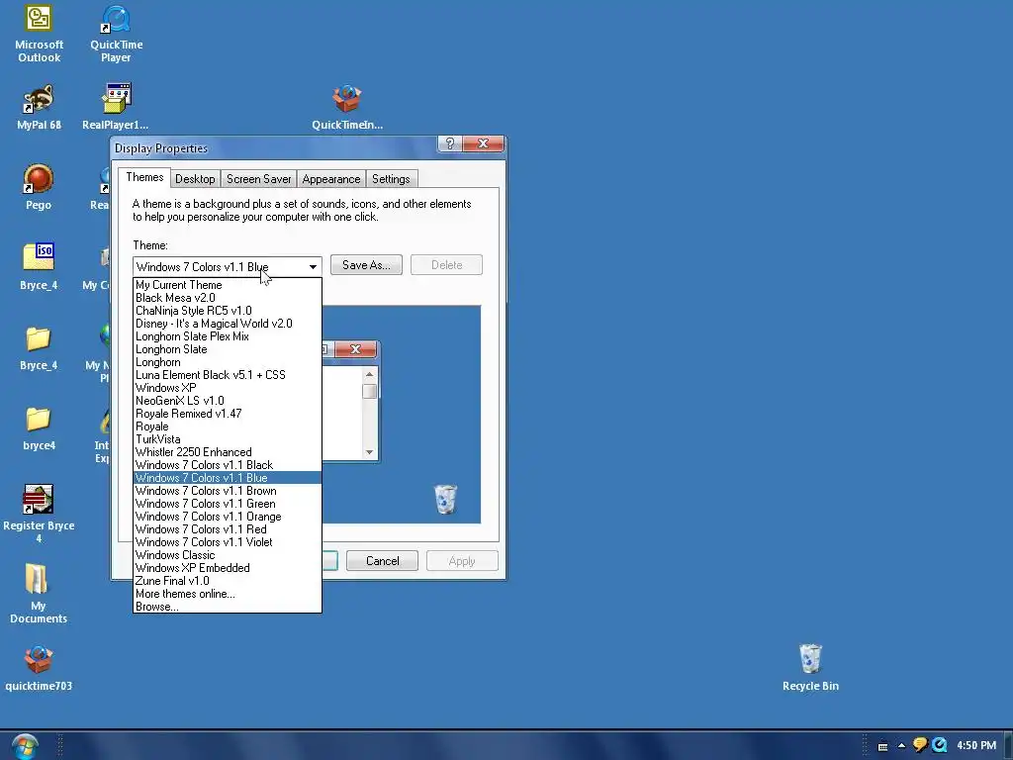Choose Windows 7 Colors v1.1 Brown
Image resolution: width=1013 pixels, height=760 pixels.
(228, 491)
